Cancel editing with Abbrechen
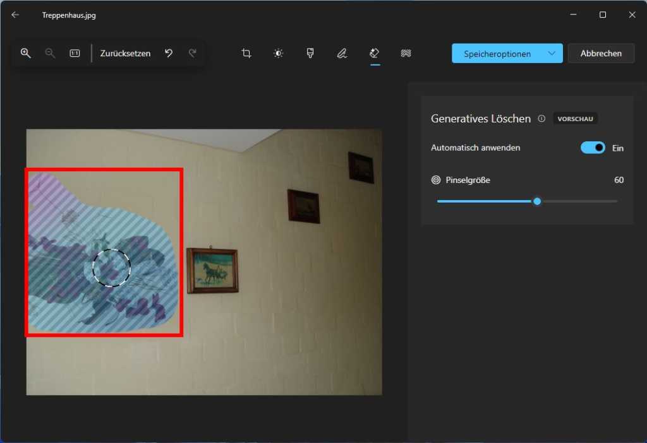The width and height of the screenshot is (647, 443). [601, 53]
